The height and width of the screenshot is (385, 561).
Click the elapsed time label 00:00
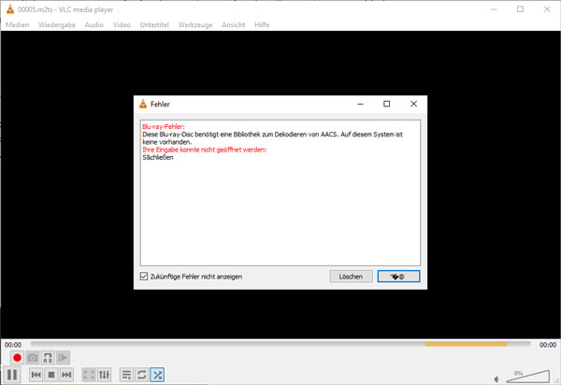click(x=13, y=345)
